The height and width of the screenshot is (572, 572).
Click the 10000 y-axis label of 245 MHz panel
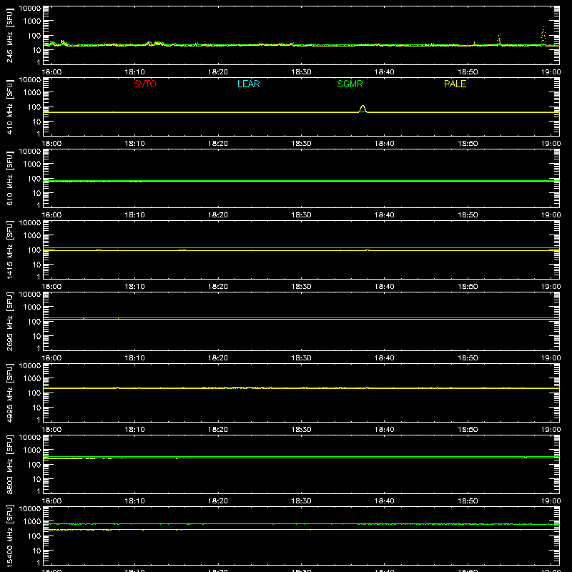30,8
